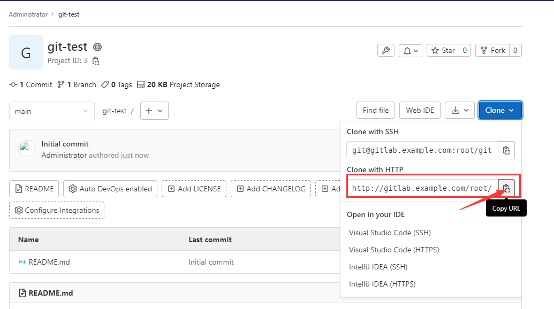Screen dimensions: 554x309
Task: Click the Administrator author avatar
Action: point(27,149)
